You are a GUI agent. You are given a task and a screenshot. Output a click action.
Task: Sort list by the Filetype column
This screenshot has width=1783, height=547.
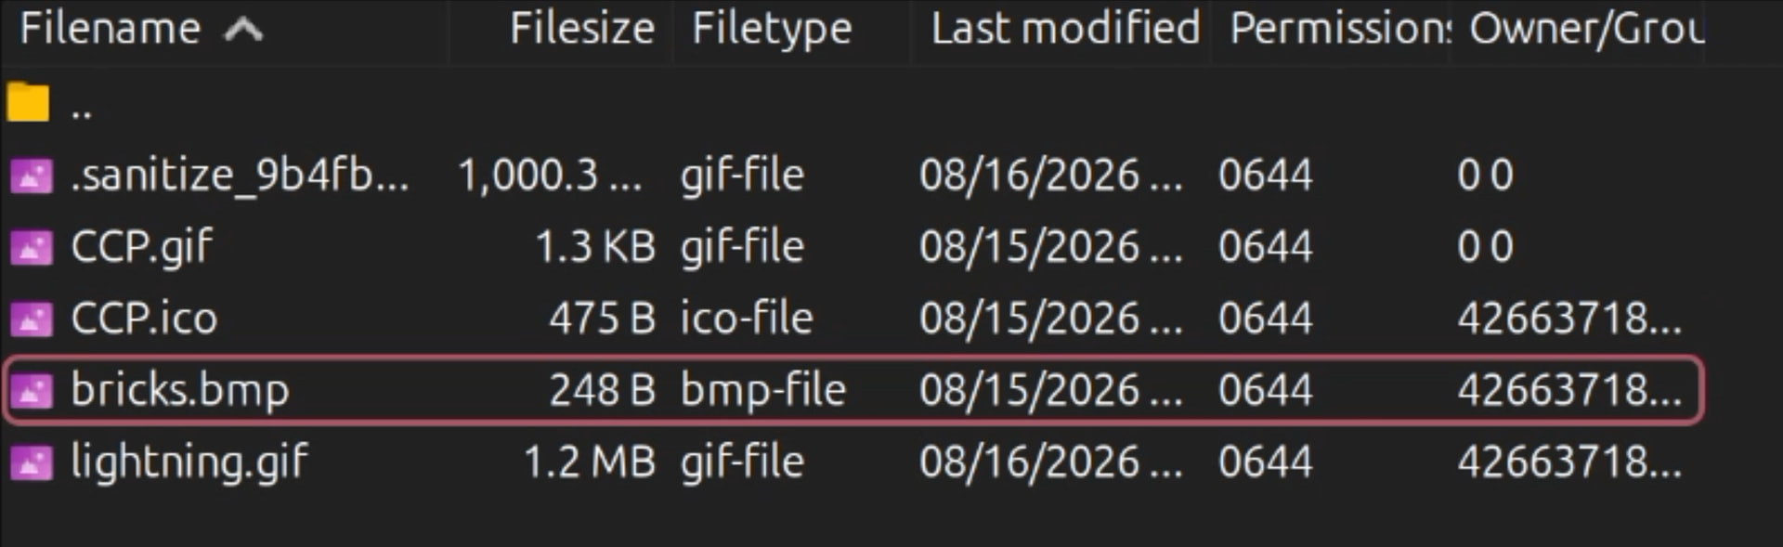[772, 29]
